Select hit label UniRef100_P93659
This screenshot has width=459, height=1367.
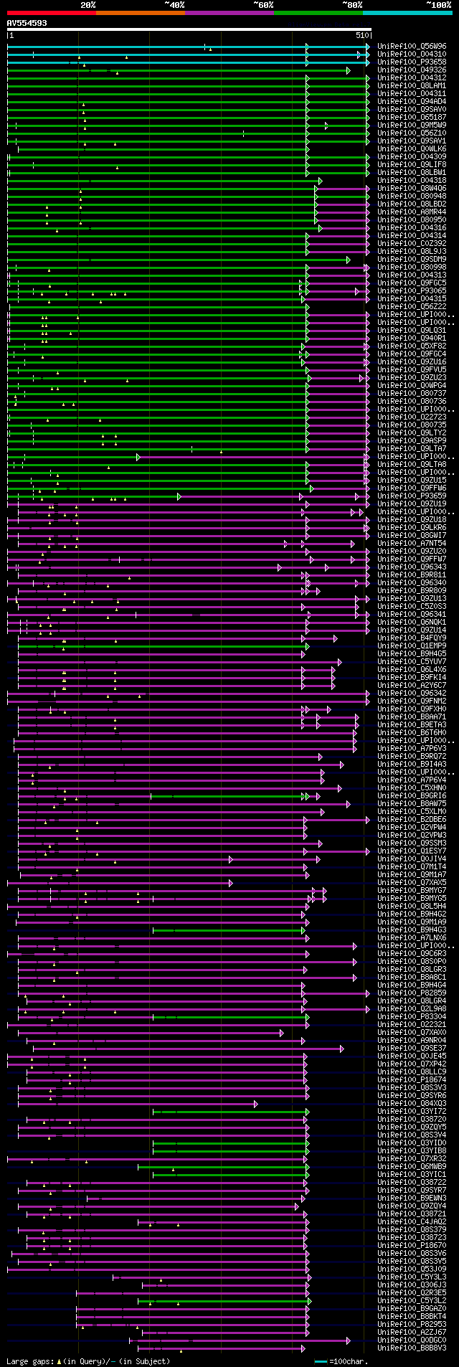coord(412,496)
